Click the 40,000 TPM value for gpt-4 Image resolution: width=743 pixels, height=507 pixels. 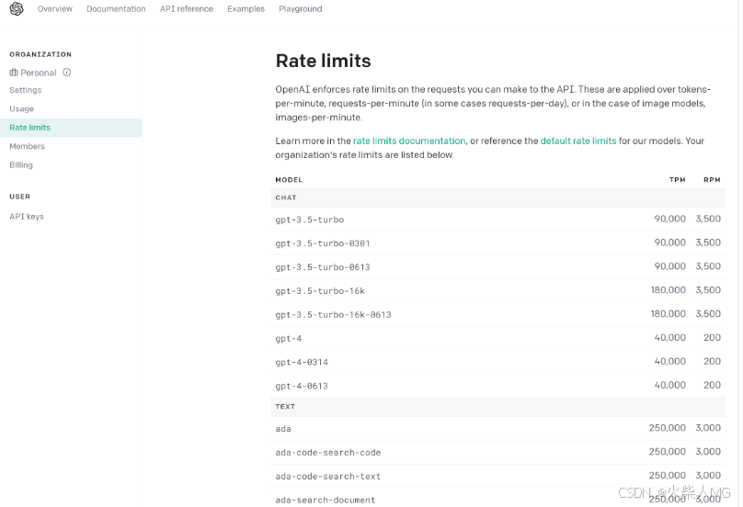(x=670, y=337)
